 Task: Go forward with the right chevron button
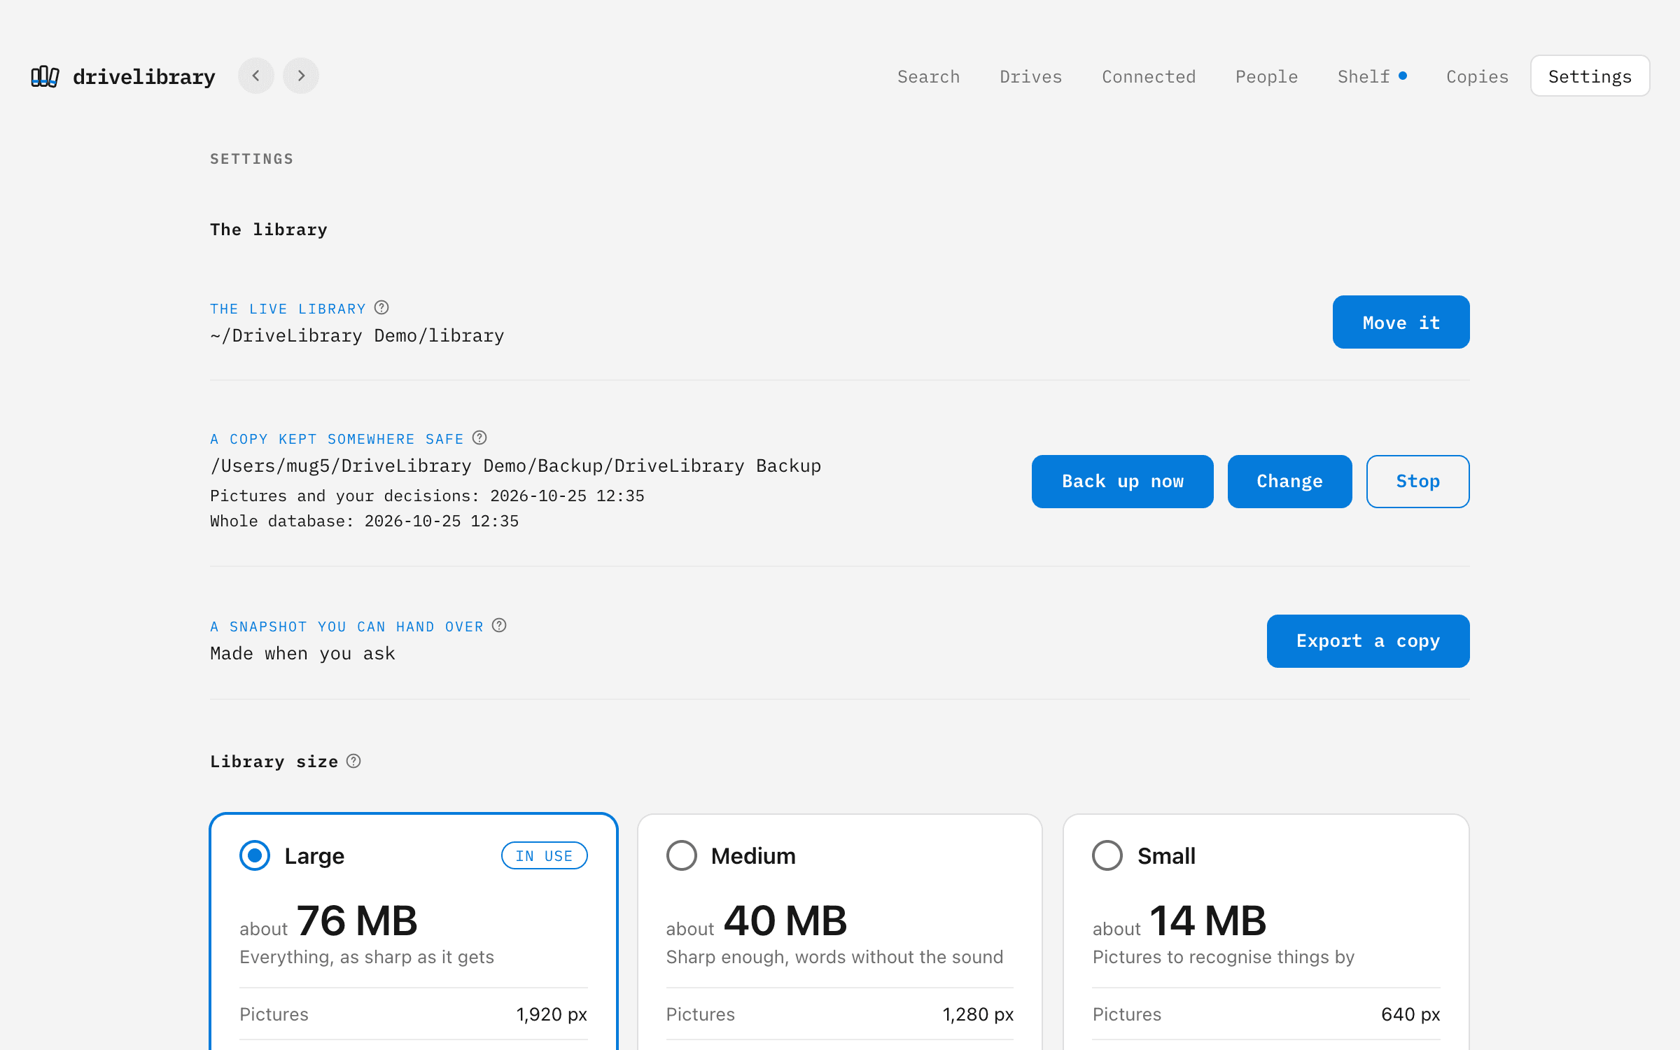click(301, 76)
